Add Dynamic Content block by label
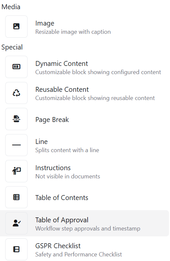Viewport: 170px width, 261px height. pyautogui.click(x=61, y=64)
